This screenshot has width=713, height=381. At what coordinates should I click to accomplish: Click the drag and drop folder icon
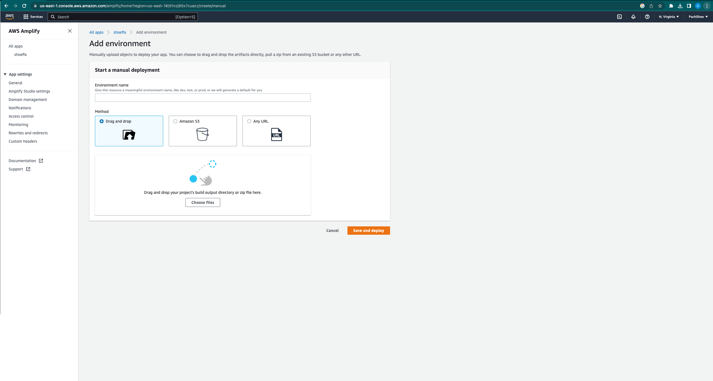point(129,135)
